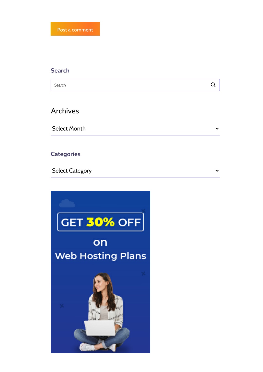263x372 pixels.
Task: Click the X mark beside the GET 30% OFF box
Action: [143, 211]
